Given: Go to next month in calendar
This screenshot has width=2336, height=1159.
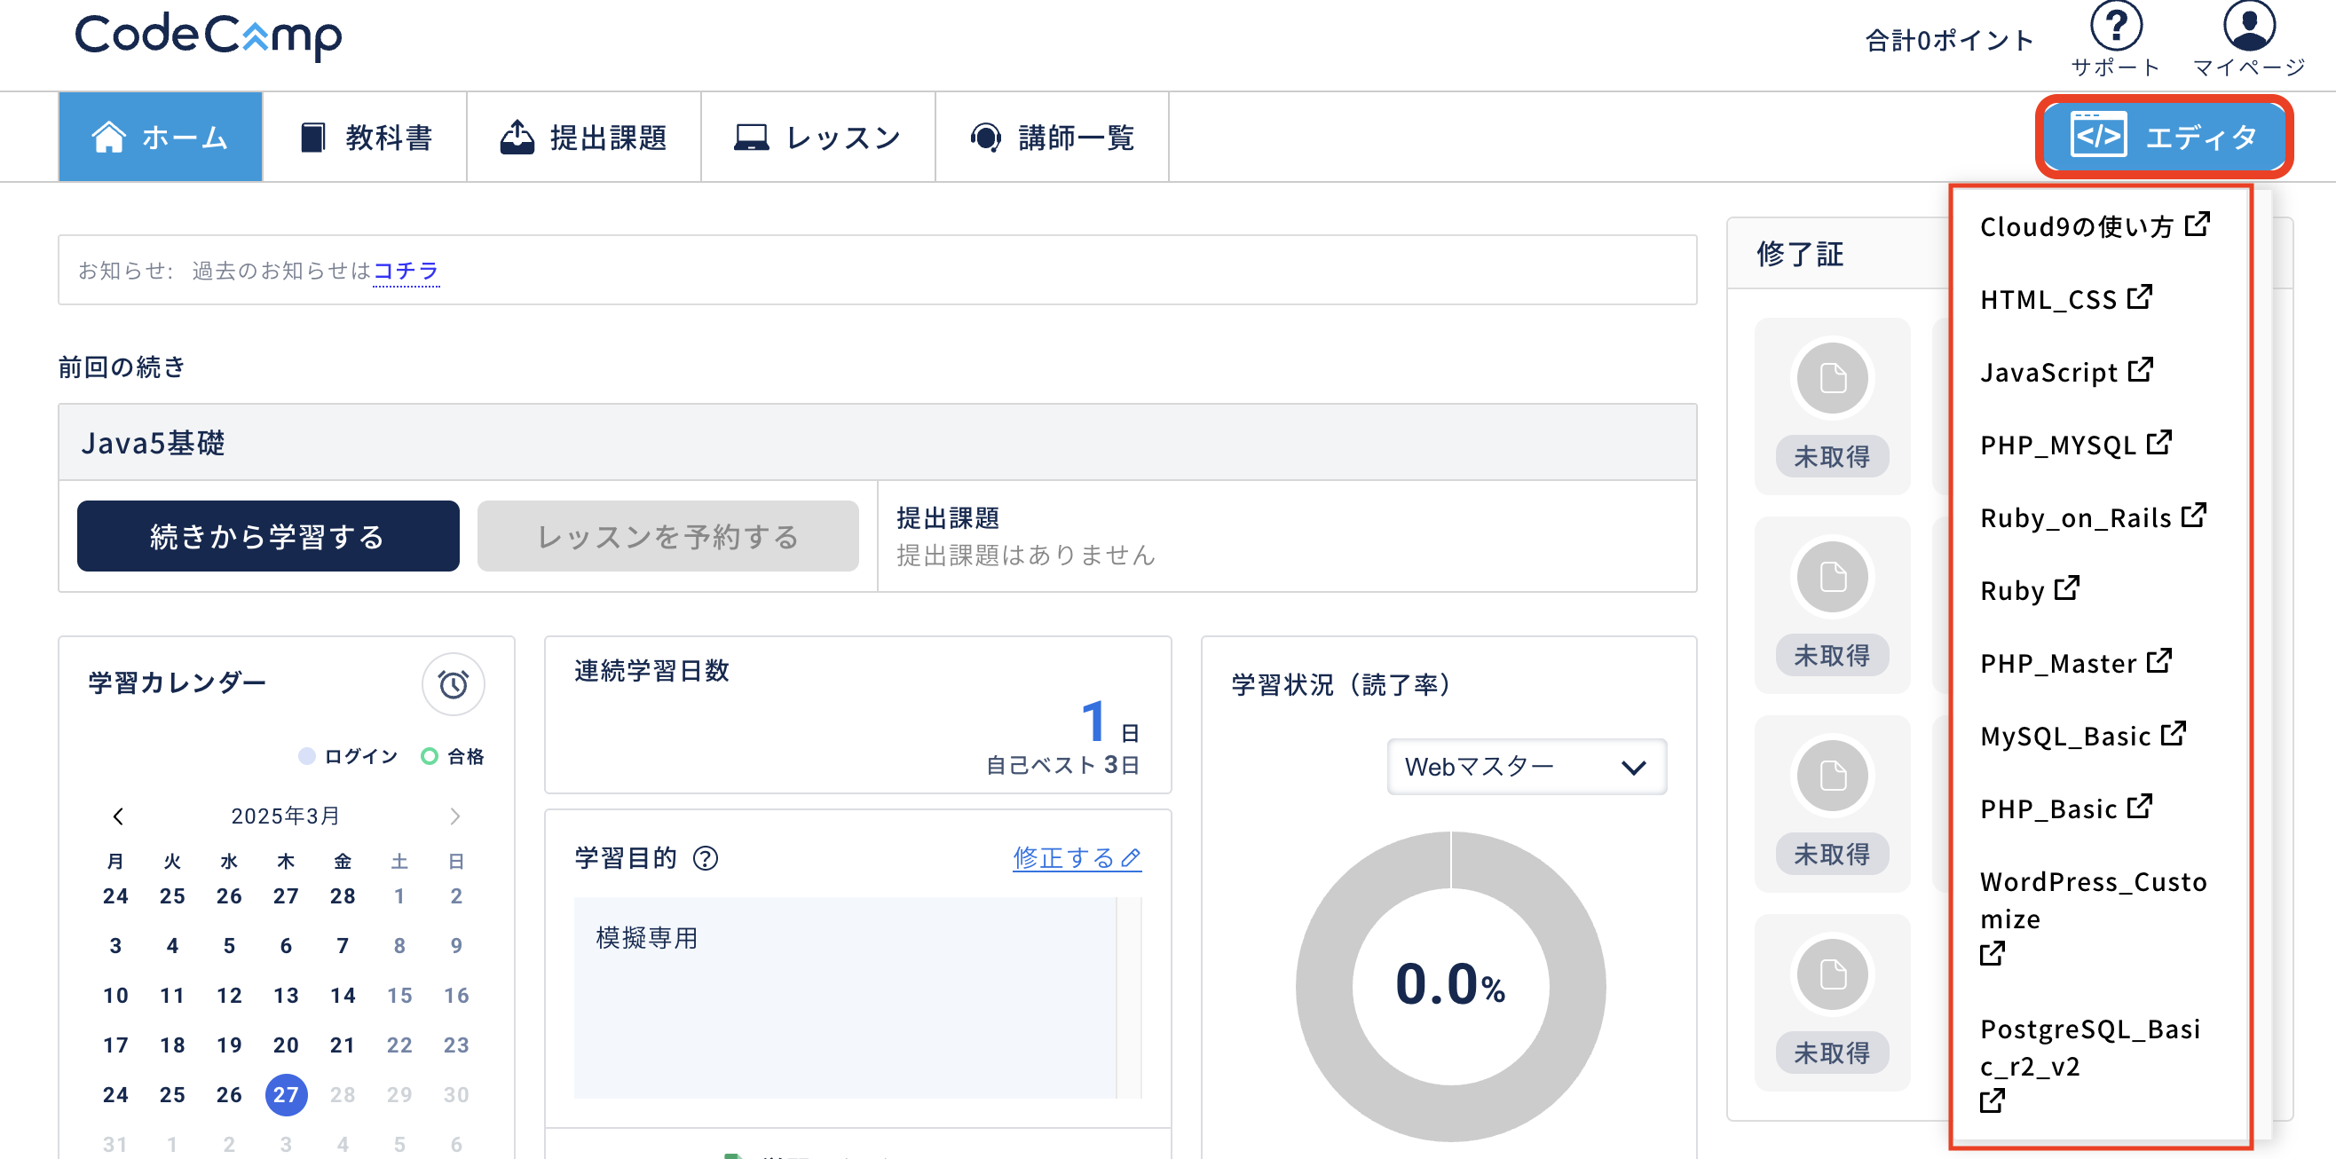Looking at the screenshot, I should [455, 816].
